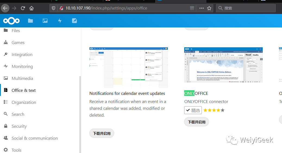The image size is (282, 153).
Task: Reload the current page
Action: coord(23,8)
